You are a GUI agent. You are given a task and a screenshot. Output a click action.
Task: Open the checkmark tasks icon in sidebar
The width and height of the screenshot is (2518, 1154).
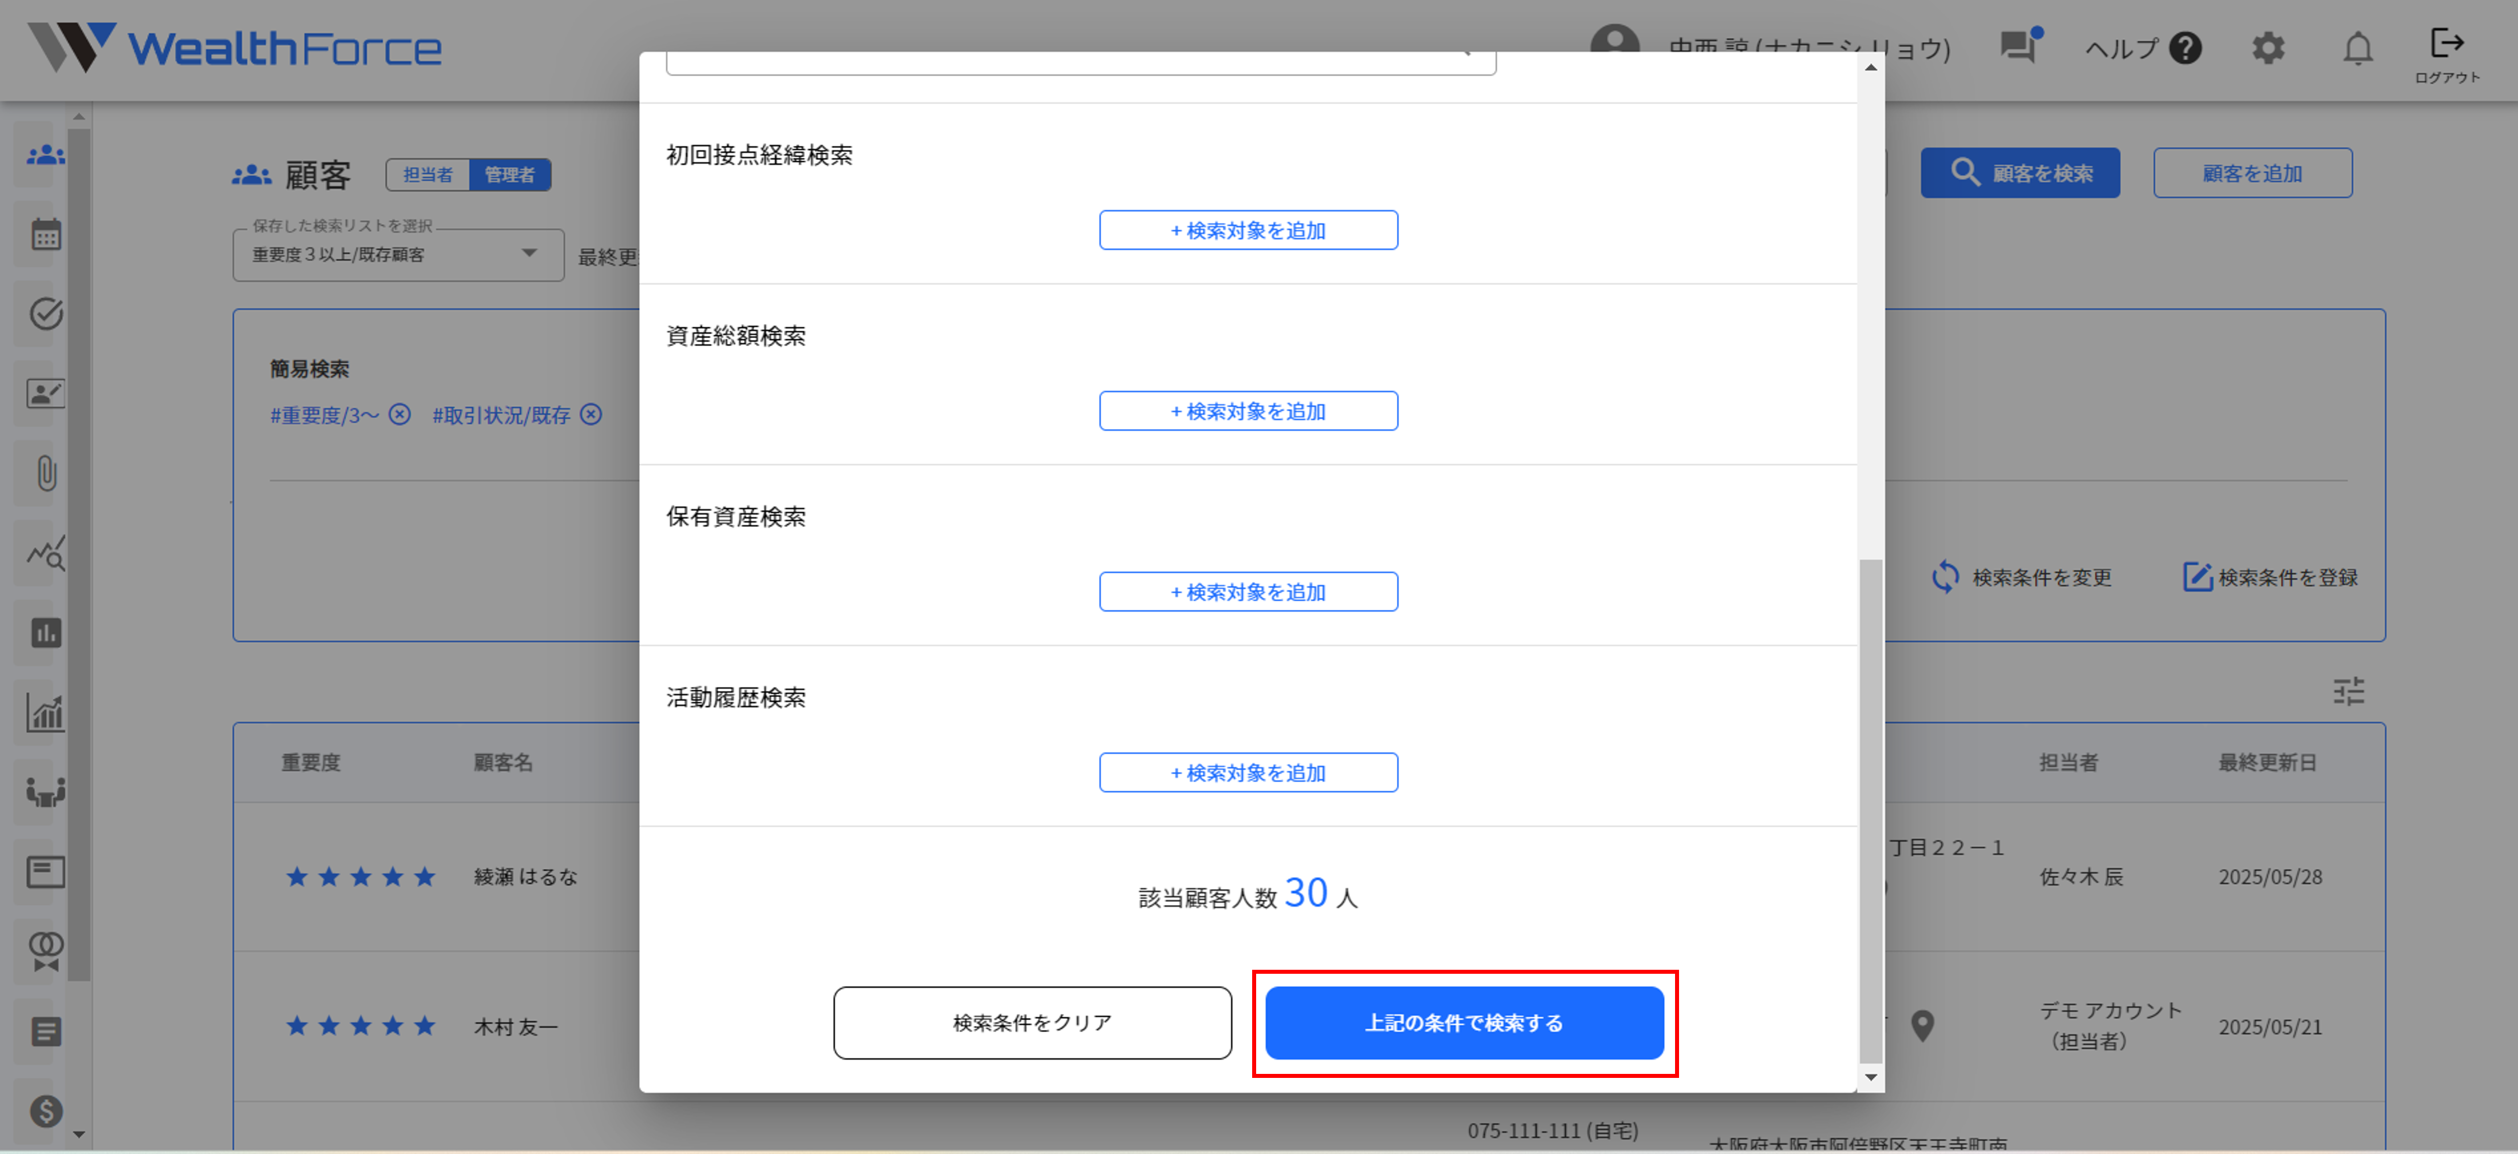pos(45,314)
